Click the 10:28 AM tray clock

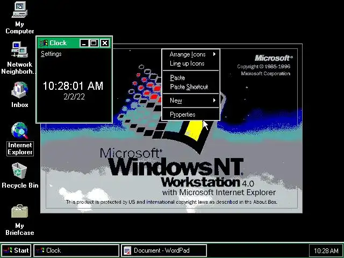[326, 250]
